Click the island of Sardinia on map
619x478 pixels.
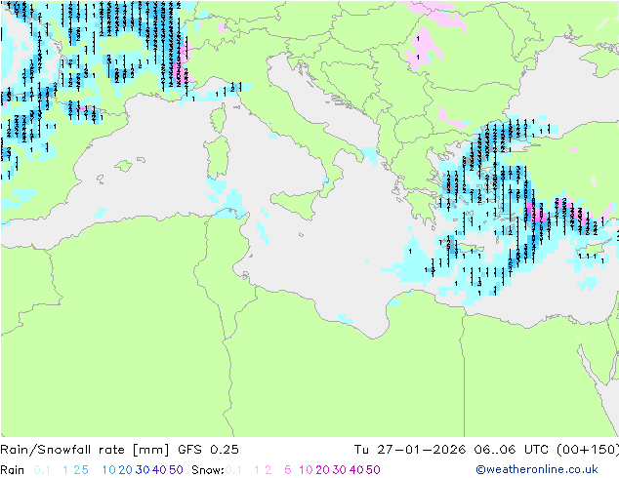pyautogui.click(x=217, y=157)
